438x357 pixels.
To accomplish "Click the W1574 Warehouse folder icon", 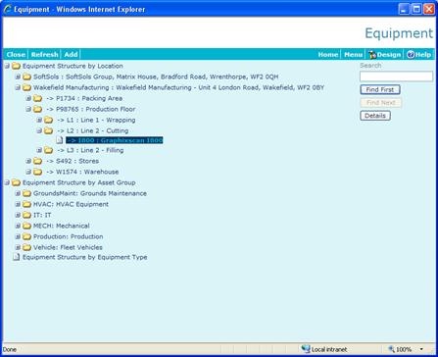I will (37, 172).
